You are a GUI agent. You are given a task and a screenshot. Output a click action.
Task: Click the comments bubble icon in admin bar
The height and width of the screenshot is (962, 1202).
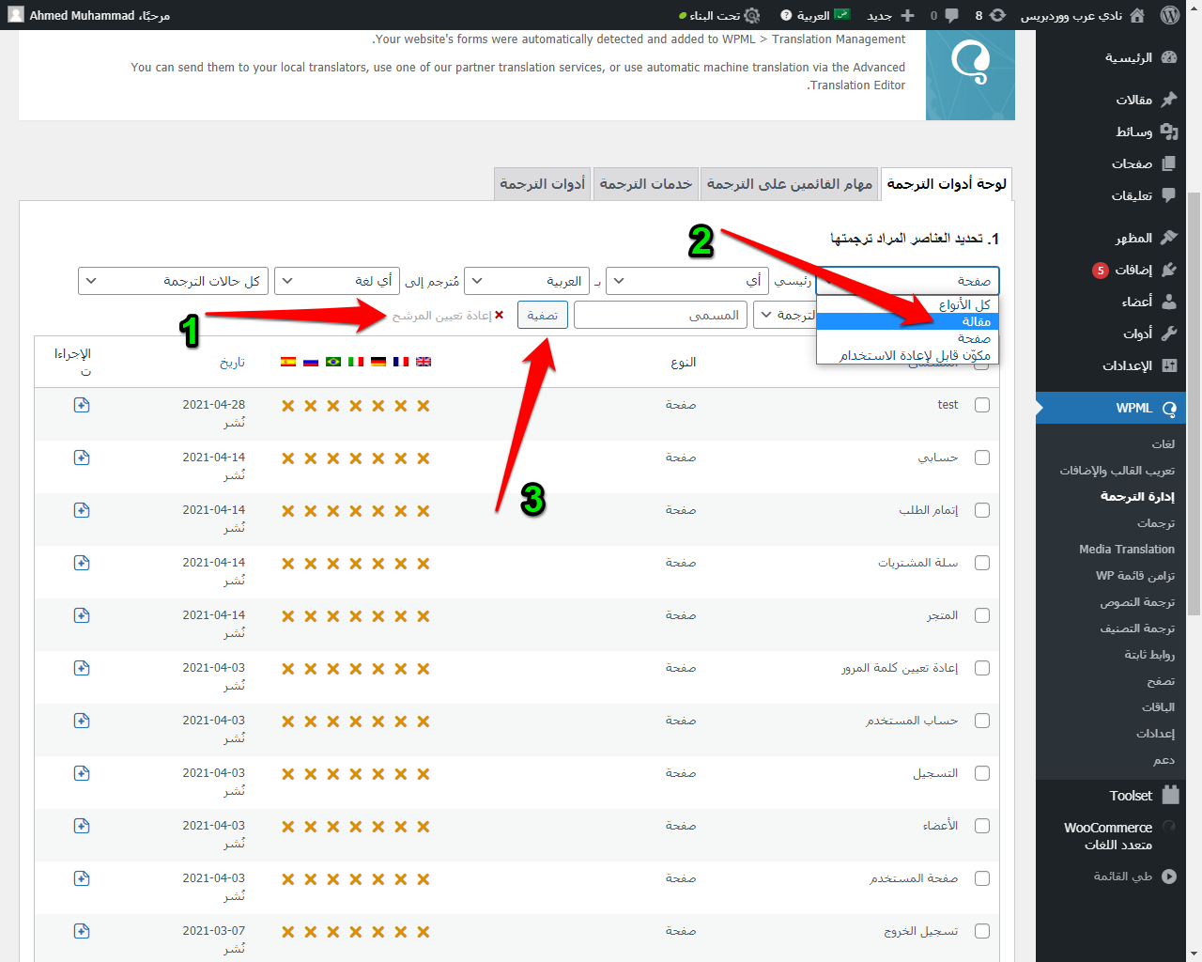point(951,15)
